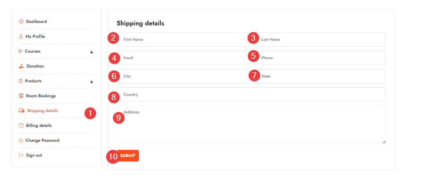Click the Address textarea resize handle
Screen dimensions: 423x192
[384, 141]
